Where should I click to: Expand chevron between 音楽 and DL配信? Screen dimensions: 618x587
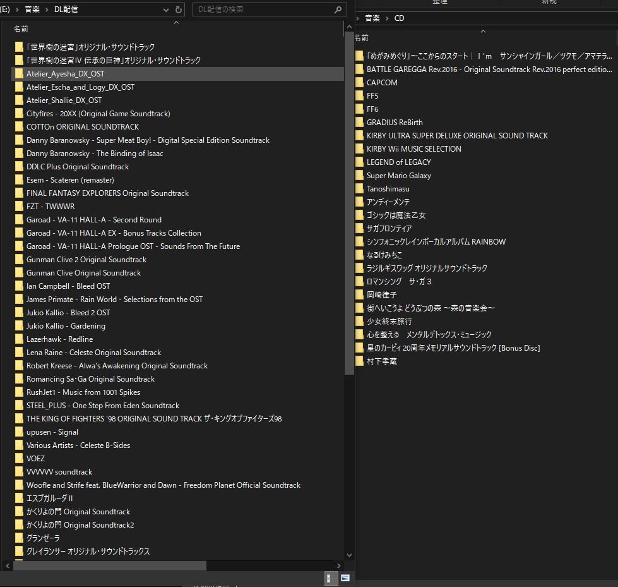[47, 9]
